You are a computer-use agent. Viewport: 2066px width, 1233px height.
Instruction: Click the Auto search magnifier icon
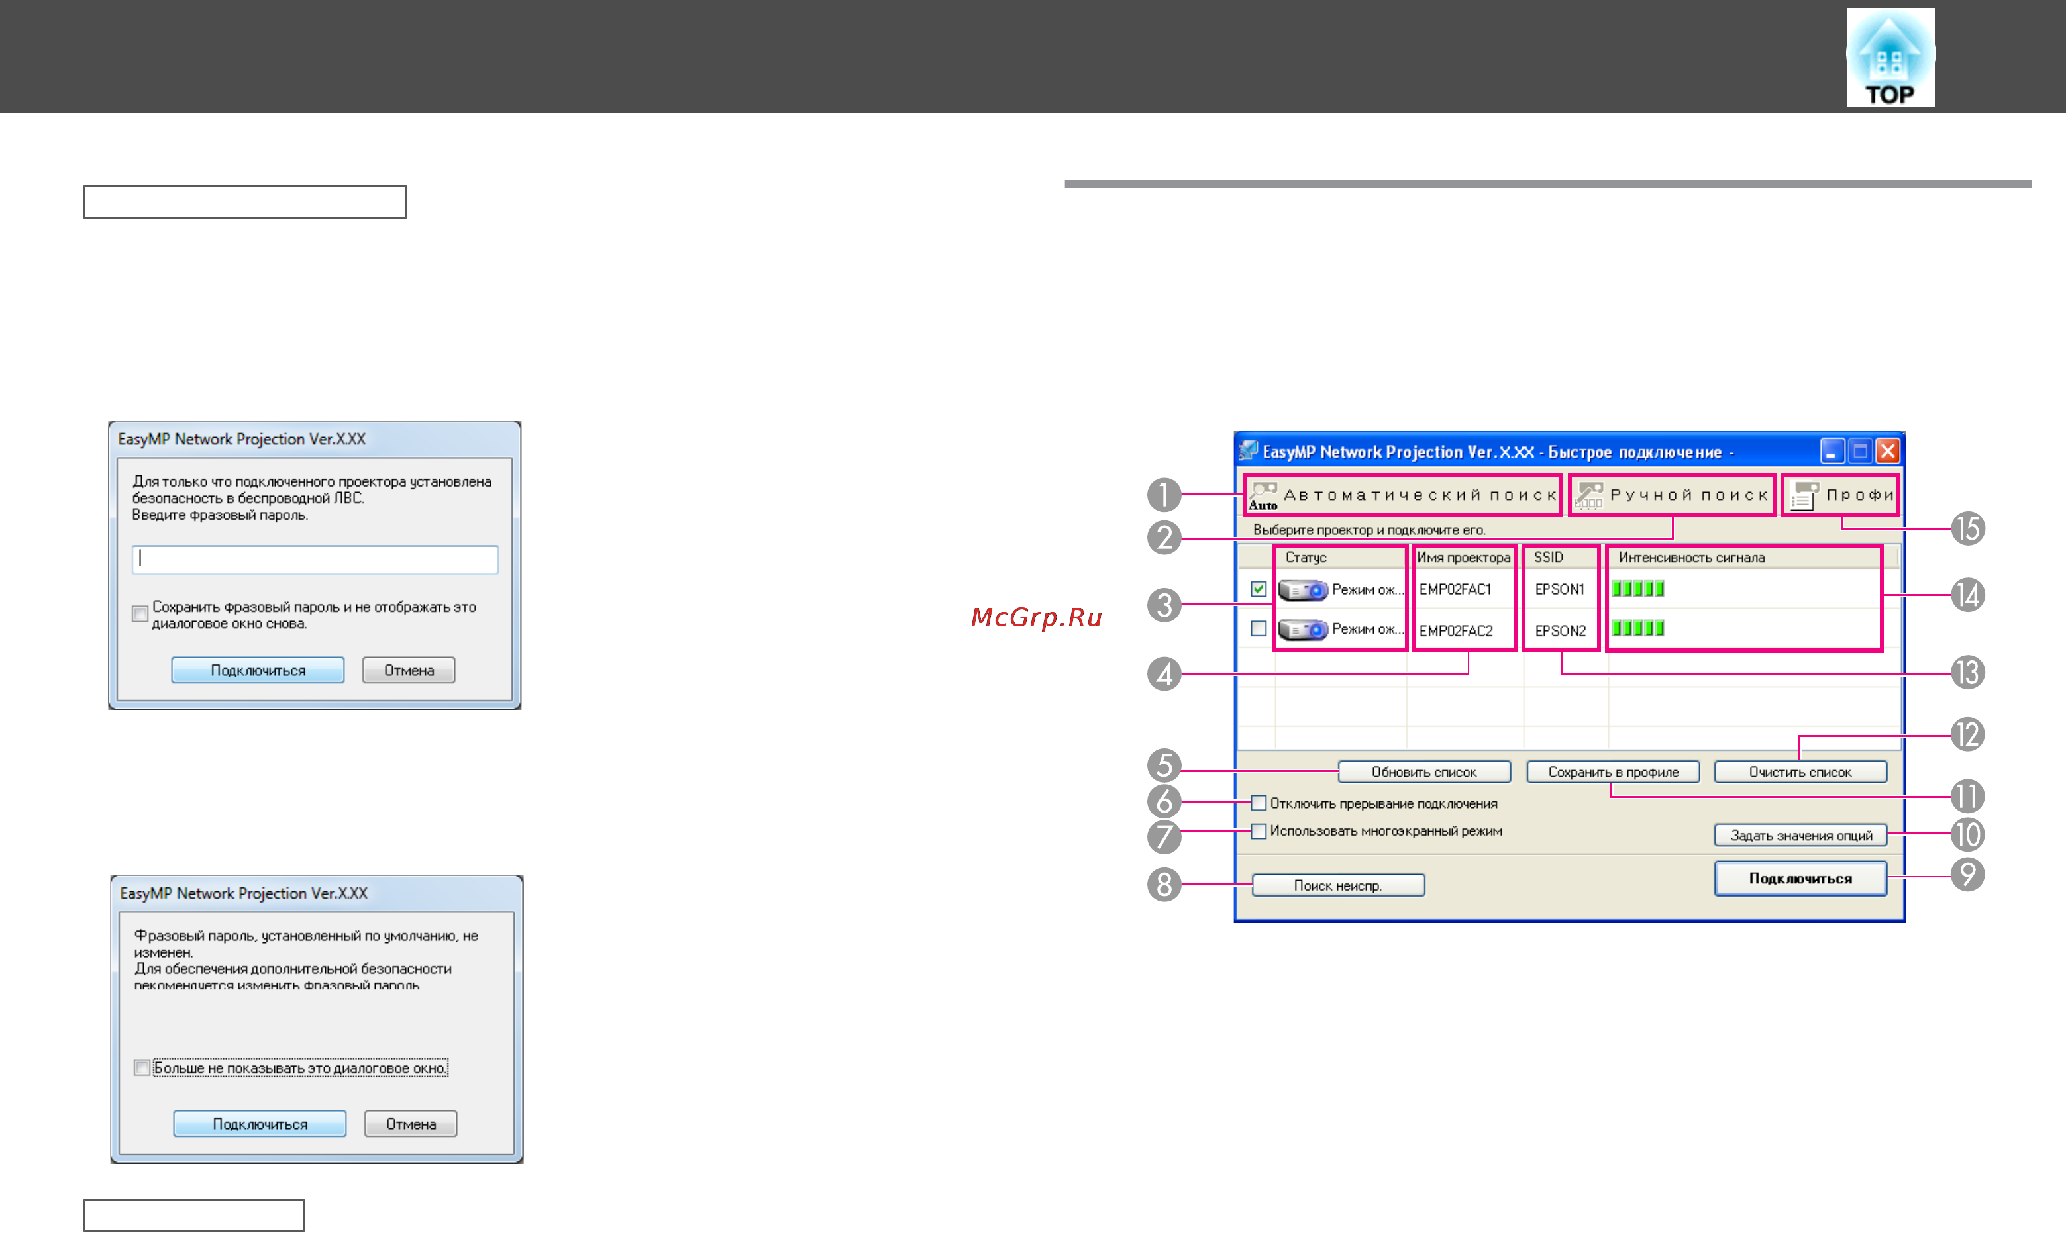[x=1263, y=495]
